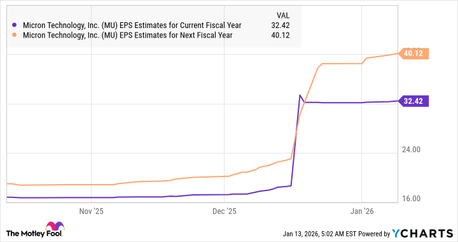Click the orange 40.12 end-of-line value flag
This screenshot has width=458, height=242.
(x=413, y=53)
